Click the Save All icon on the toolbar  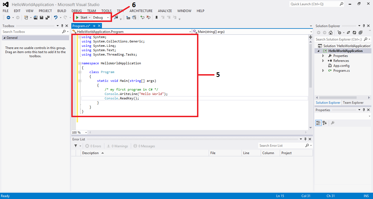point(47,17)
